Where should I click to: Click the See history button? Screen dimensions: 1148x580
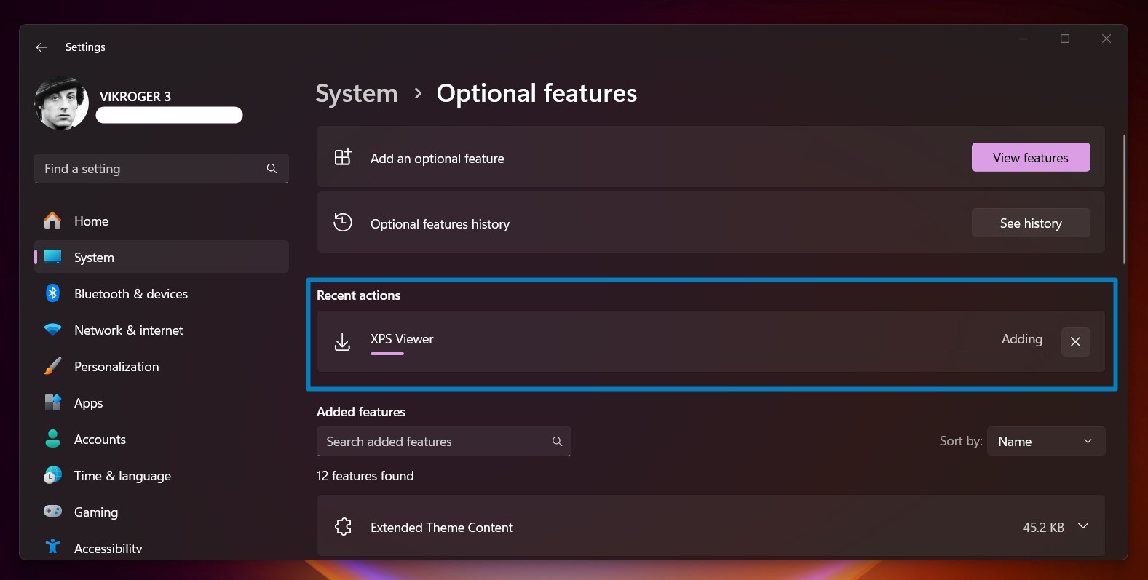click(1031, 223)
